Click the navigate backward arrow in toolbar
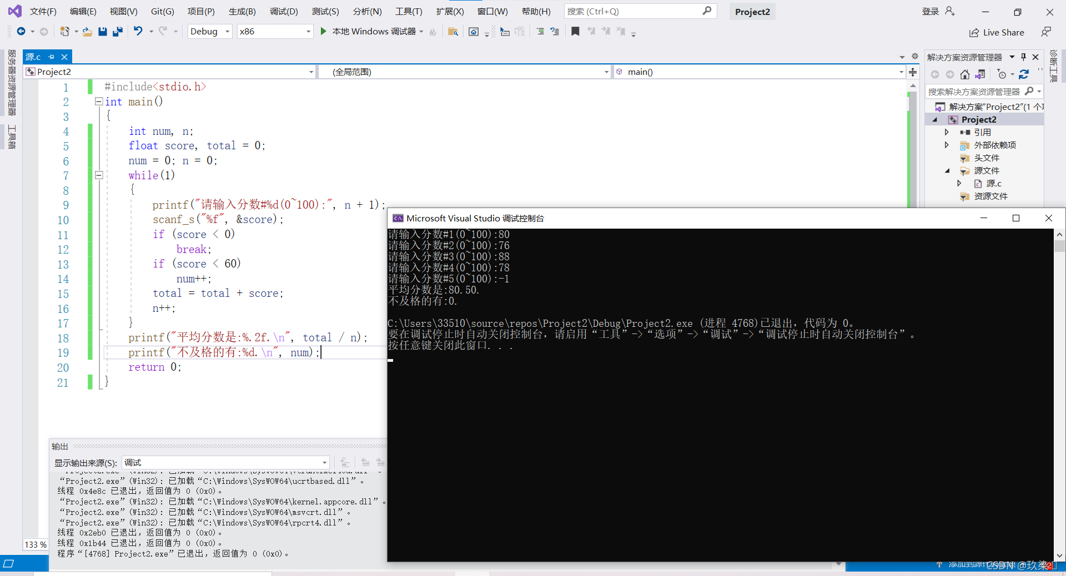 click(21, 32)
